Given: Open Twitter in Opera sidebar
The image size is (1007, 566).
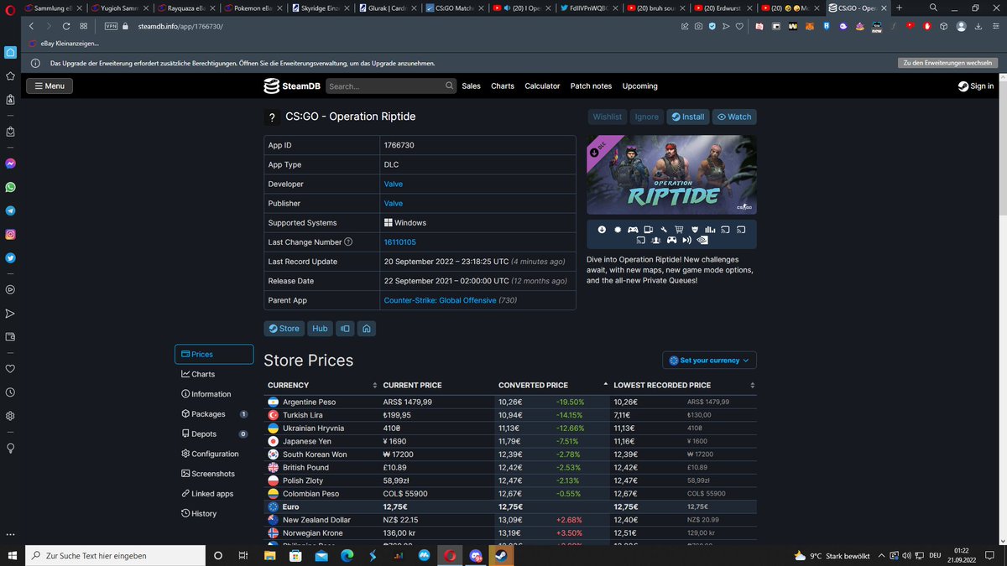Looking at the screenshot, I should click(x=10, y=258).
